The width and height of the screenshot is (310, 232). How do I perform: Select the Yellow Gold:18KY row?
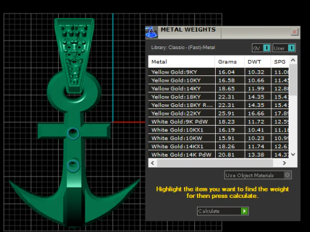click(218, 97)
